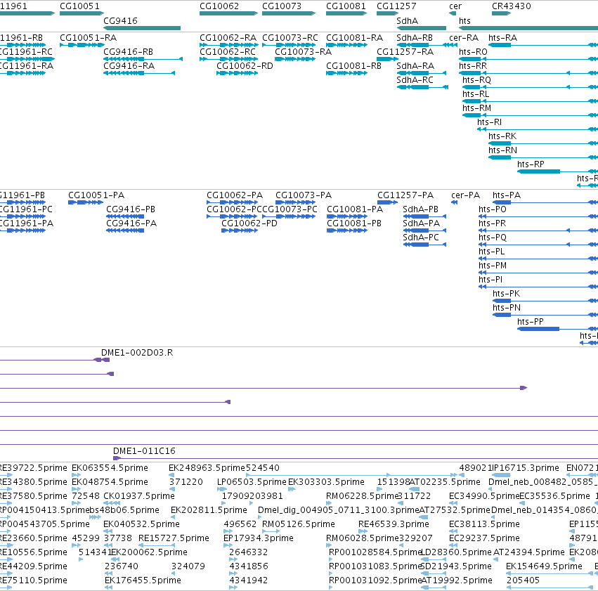Click EST label RE46539.3prime
This screenshot has height=591, width=598.
(394, 524)
